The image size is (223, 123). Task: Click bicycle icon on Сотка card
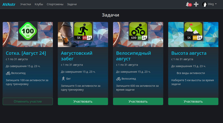tap(8, 73)
